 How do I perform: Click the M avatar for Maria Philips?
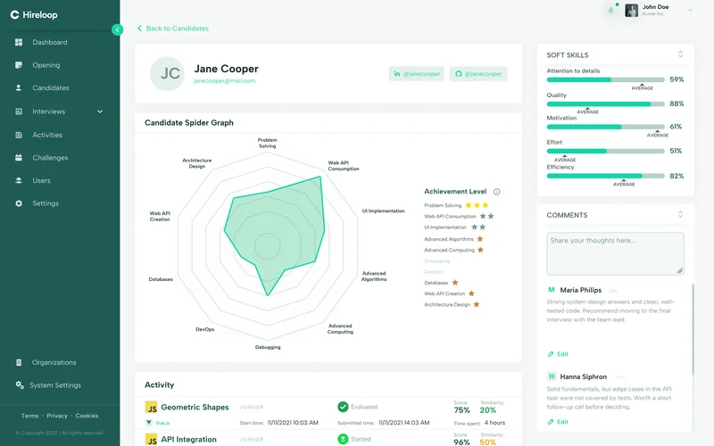point(552,290)
